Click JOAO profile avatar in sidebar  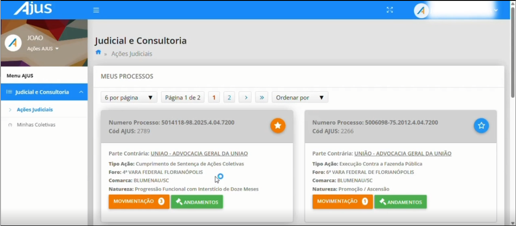click(13, 43)
